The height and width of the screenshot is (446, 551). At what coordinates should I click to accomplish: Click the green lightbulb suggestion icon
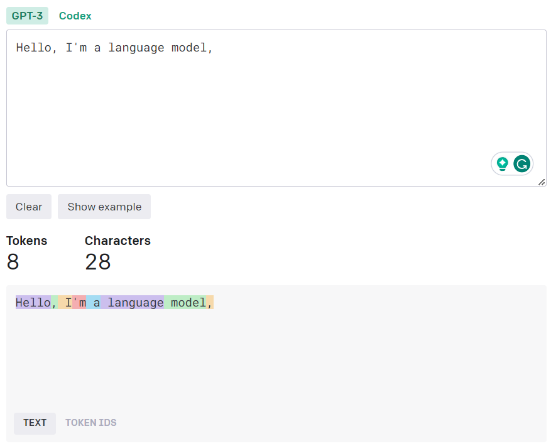(x=502, y=164)
